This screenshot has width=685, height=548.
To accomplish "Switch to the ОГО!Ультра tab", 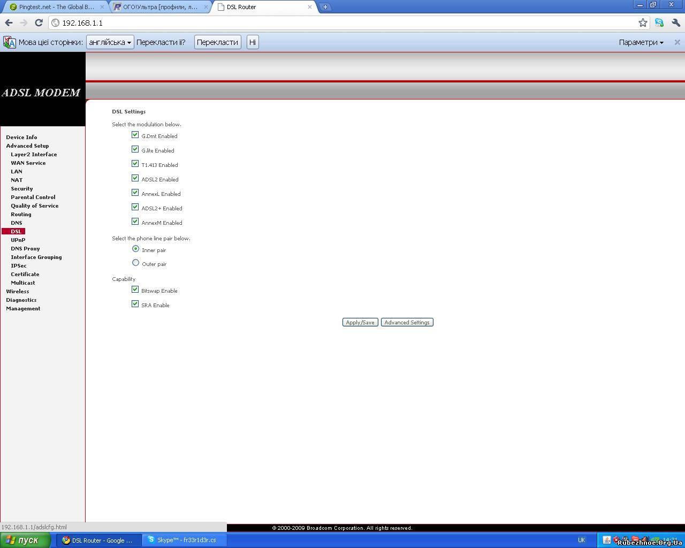I will point(159,7).
